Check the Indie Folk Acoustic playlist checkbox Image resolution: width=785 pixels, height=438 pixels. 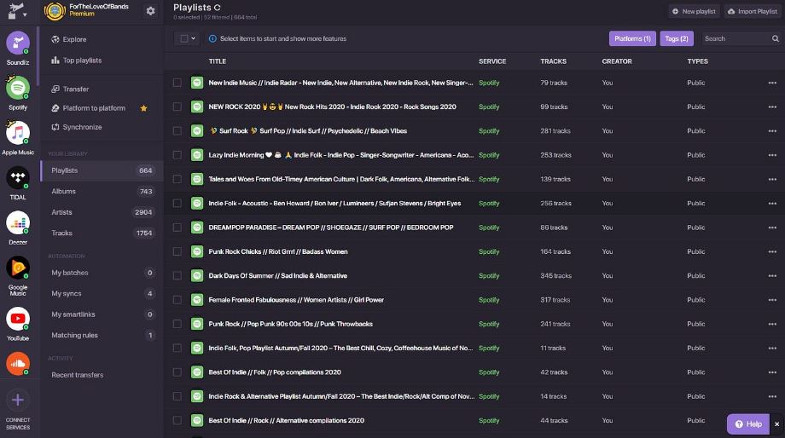click(177, 203)
